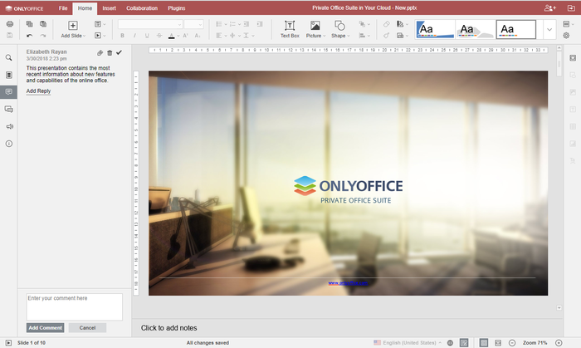Click Fit to Slide icon in the status bar
This screenshot has width=581, height=348.
pyautogui.click(x=484, y=343)
